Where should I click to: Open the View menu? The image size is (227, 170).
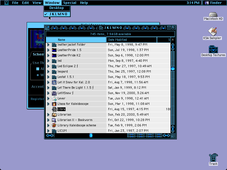click(x=37, y=3)
